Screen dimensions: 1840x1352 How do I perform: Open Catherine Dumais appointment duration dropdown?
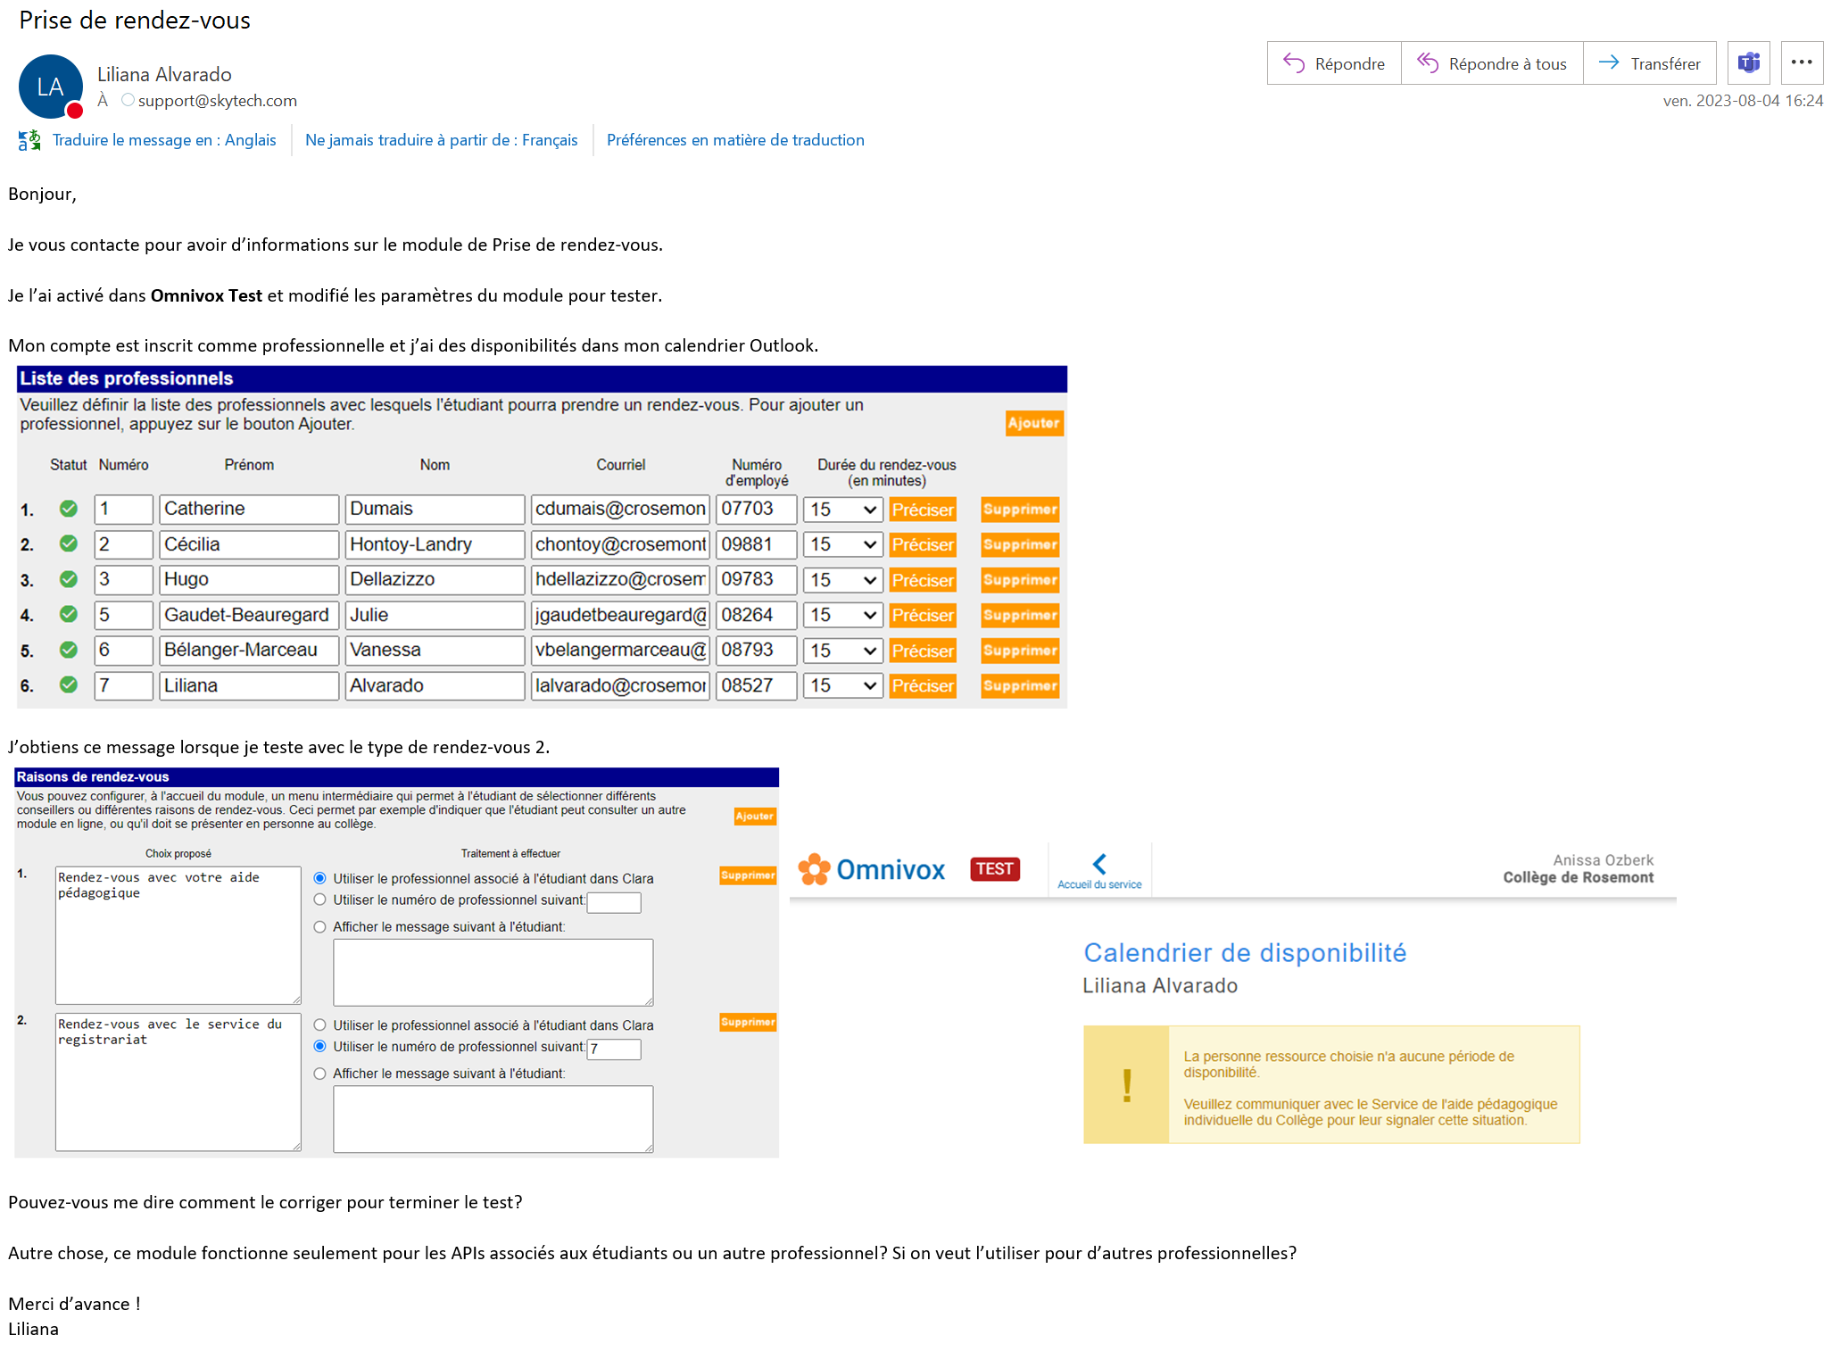pos(842,510)
